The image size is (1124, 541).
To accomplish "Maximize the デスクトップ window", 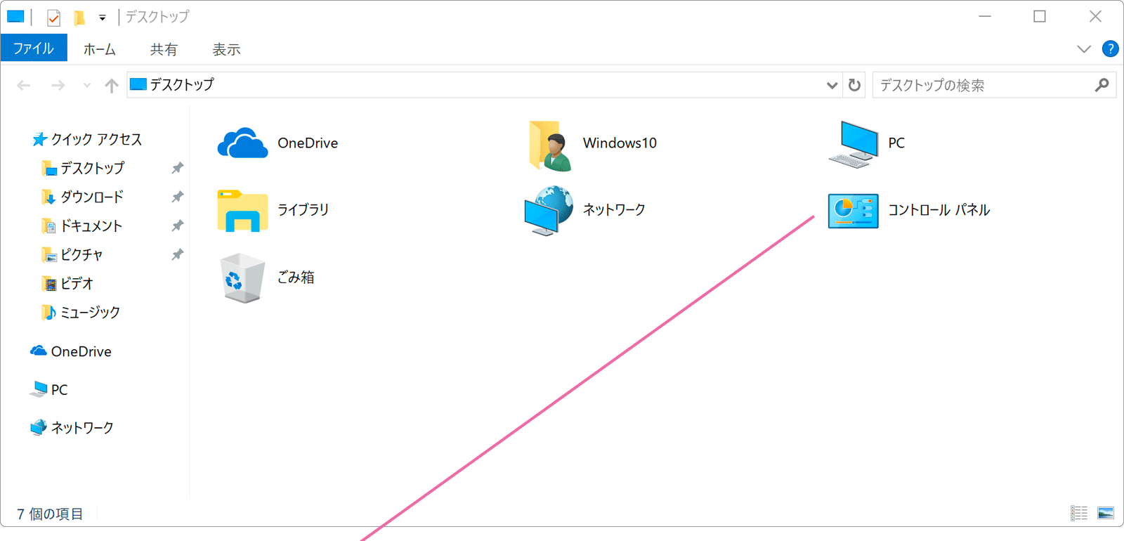I will 1040,16.
